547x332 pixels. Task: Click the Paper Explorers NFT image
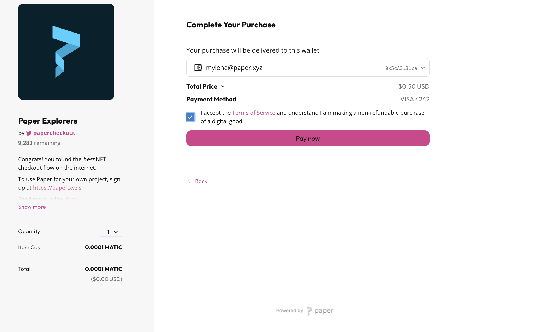coord(66,52)
